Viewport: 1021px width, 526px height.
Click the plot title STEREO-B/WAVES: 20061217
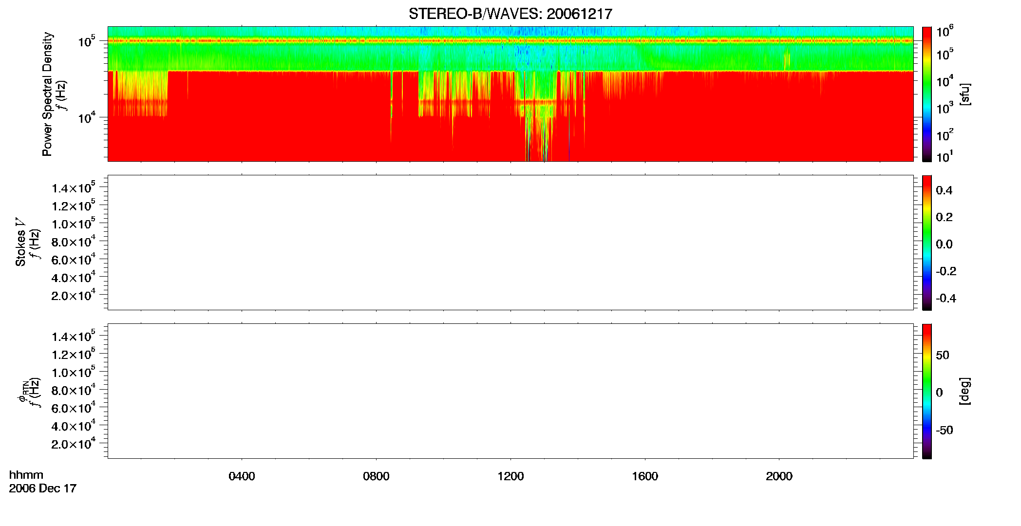(x=510, y=14)
